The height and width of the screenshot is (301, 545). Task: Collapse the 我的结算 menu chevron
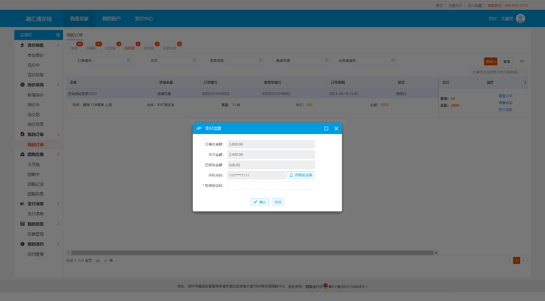click(x=58, y=224)
